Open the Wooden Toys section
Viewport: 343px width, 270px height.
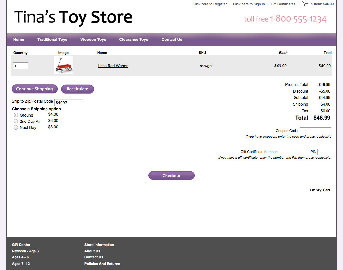[x=93, y=39]
